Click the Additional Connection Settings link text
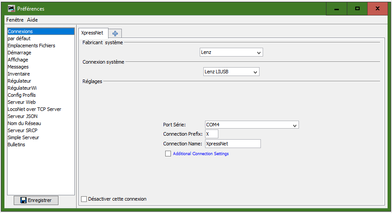Screen dimensions: 392x213 pos(201,154)
